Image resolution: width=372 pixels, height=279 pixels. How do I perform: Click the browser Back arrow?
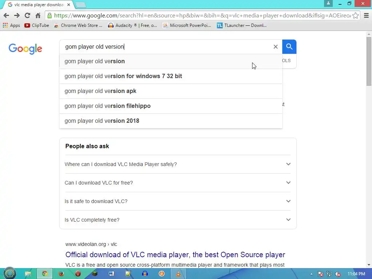coord(7,15)
